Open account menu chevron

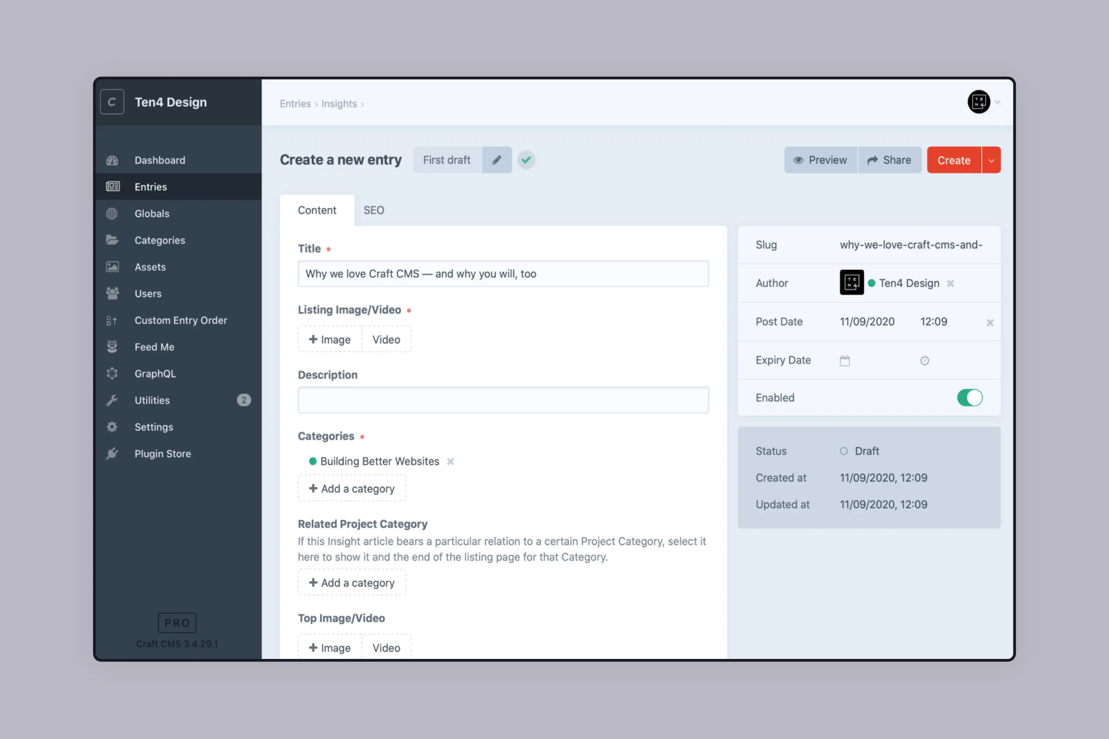(998, 102)
